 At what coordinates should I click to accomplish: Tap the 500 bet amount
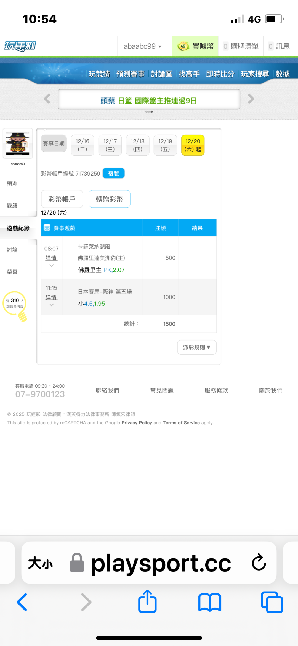(x=170, y=258)
